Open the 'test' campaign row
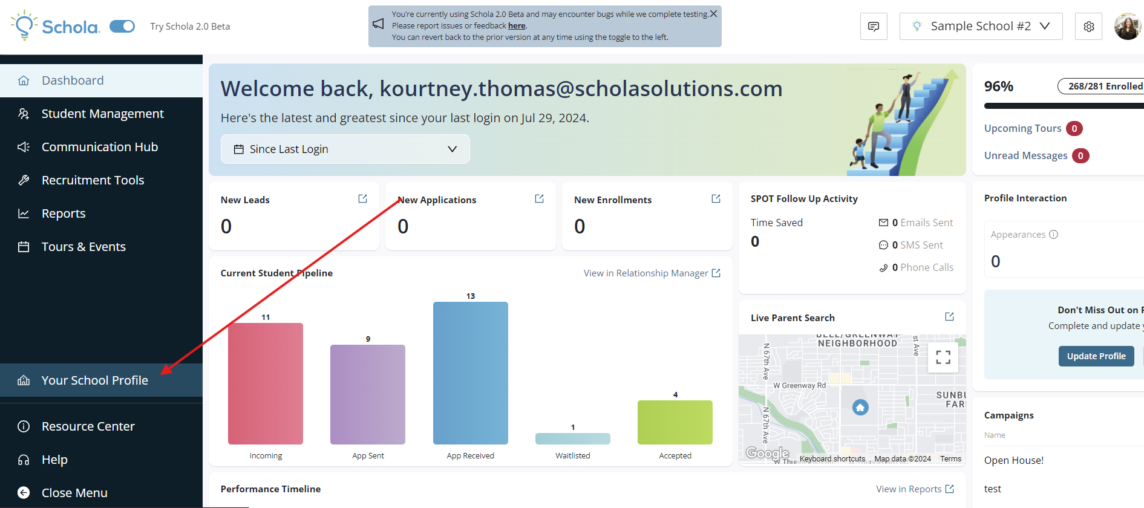This screenshot has width=1144, height=508. click(x=993, y=489)
